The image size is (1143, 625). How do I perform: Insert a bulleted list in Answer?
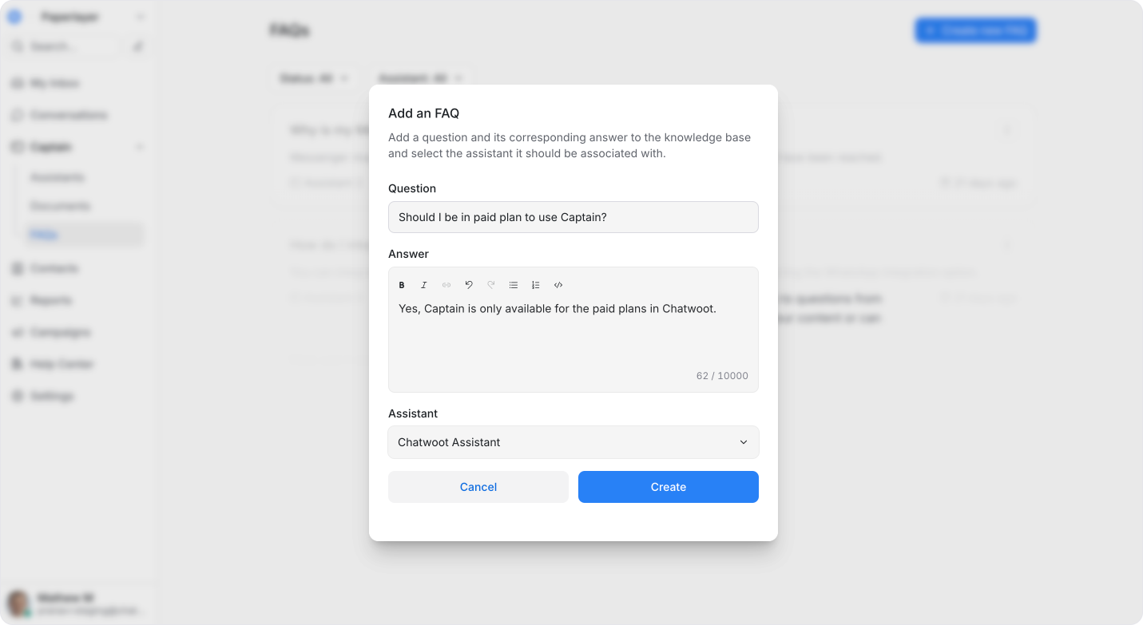514,285
